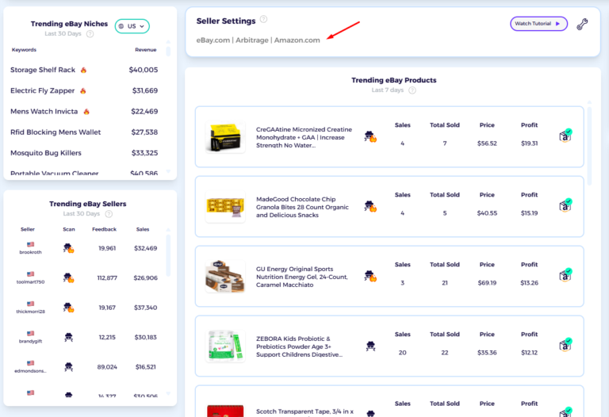Click GU Energy Original Sports Nutrition title
This screenshot has height=417, width=609.
(302, 277)
